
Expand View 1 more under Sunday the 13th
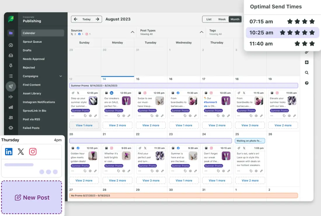84,125
